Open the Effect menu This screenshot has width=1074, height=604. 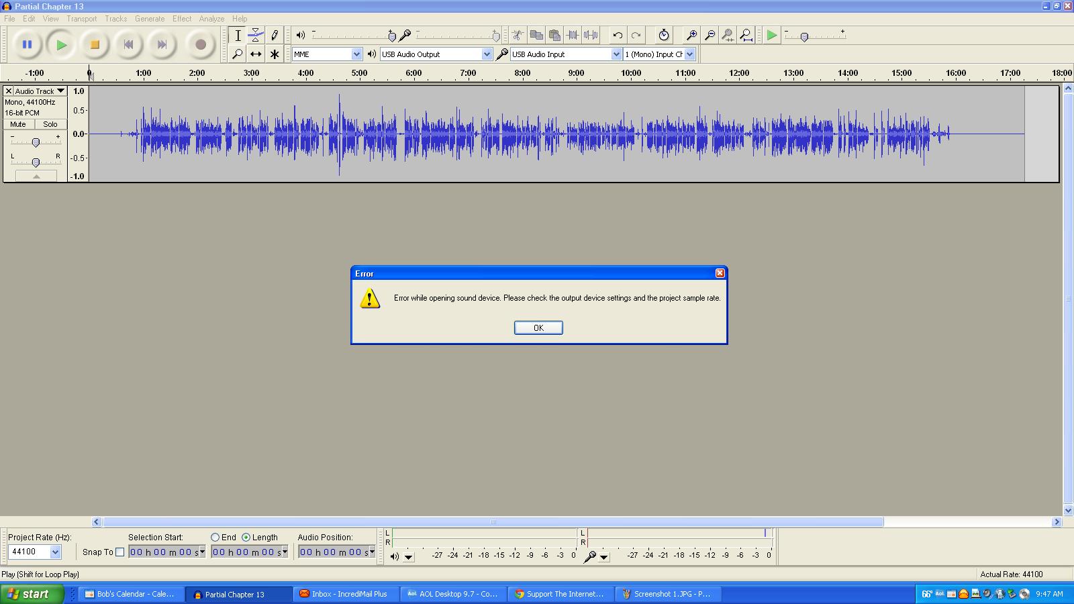[181, 18]
